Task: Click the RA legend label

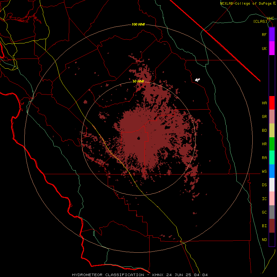Action: [264, 158]
